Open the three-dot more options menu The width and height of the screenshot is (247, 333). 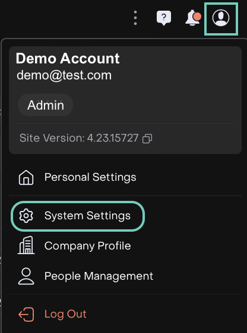tap(135, 18)
